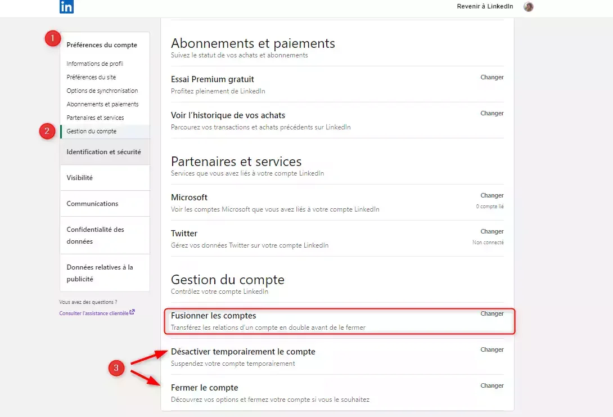Select Partenaires et services sidebar item
613x417 pixels.
tap(95, 118)
